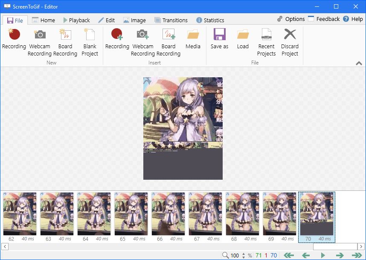This screenshot has height=260, width=366.
Task: Select frame 64 thumbnail
Action: tap(94, 217)
